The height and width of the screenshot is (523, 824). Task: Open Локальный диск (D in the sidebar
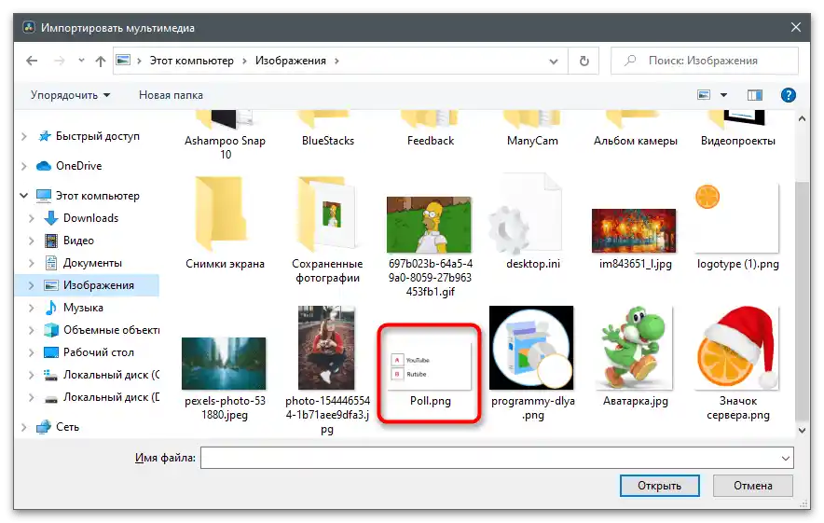click(x=111, y=397)
